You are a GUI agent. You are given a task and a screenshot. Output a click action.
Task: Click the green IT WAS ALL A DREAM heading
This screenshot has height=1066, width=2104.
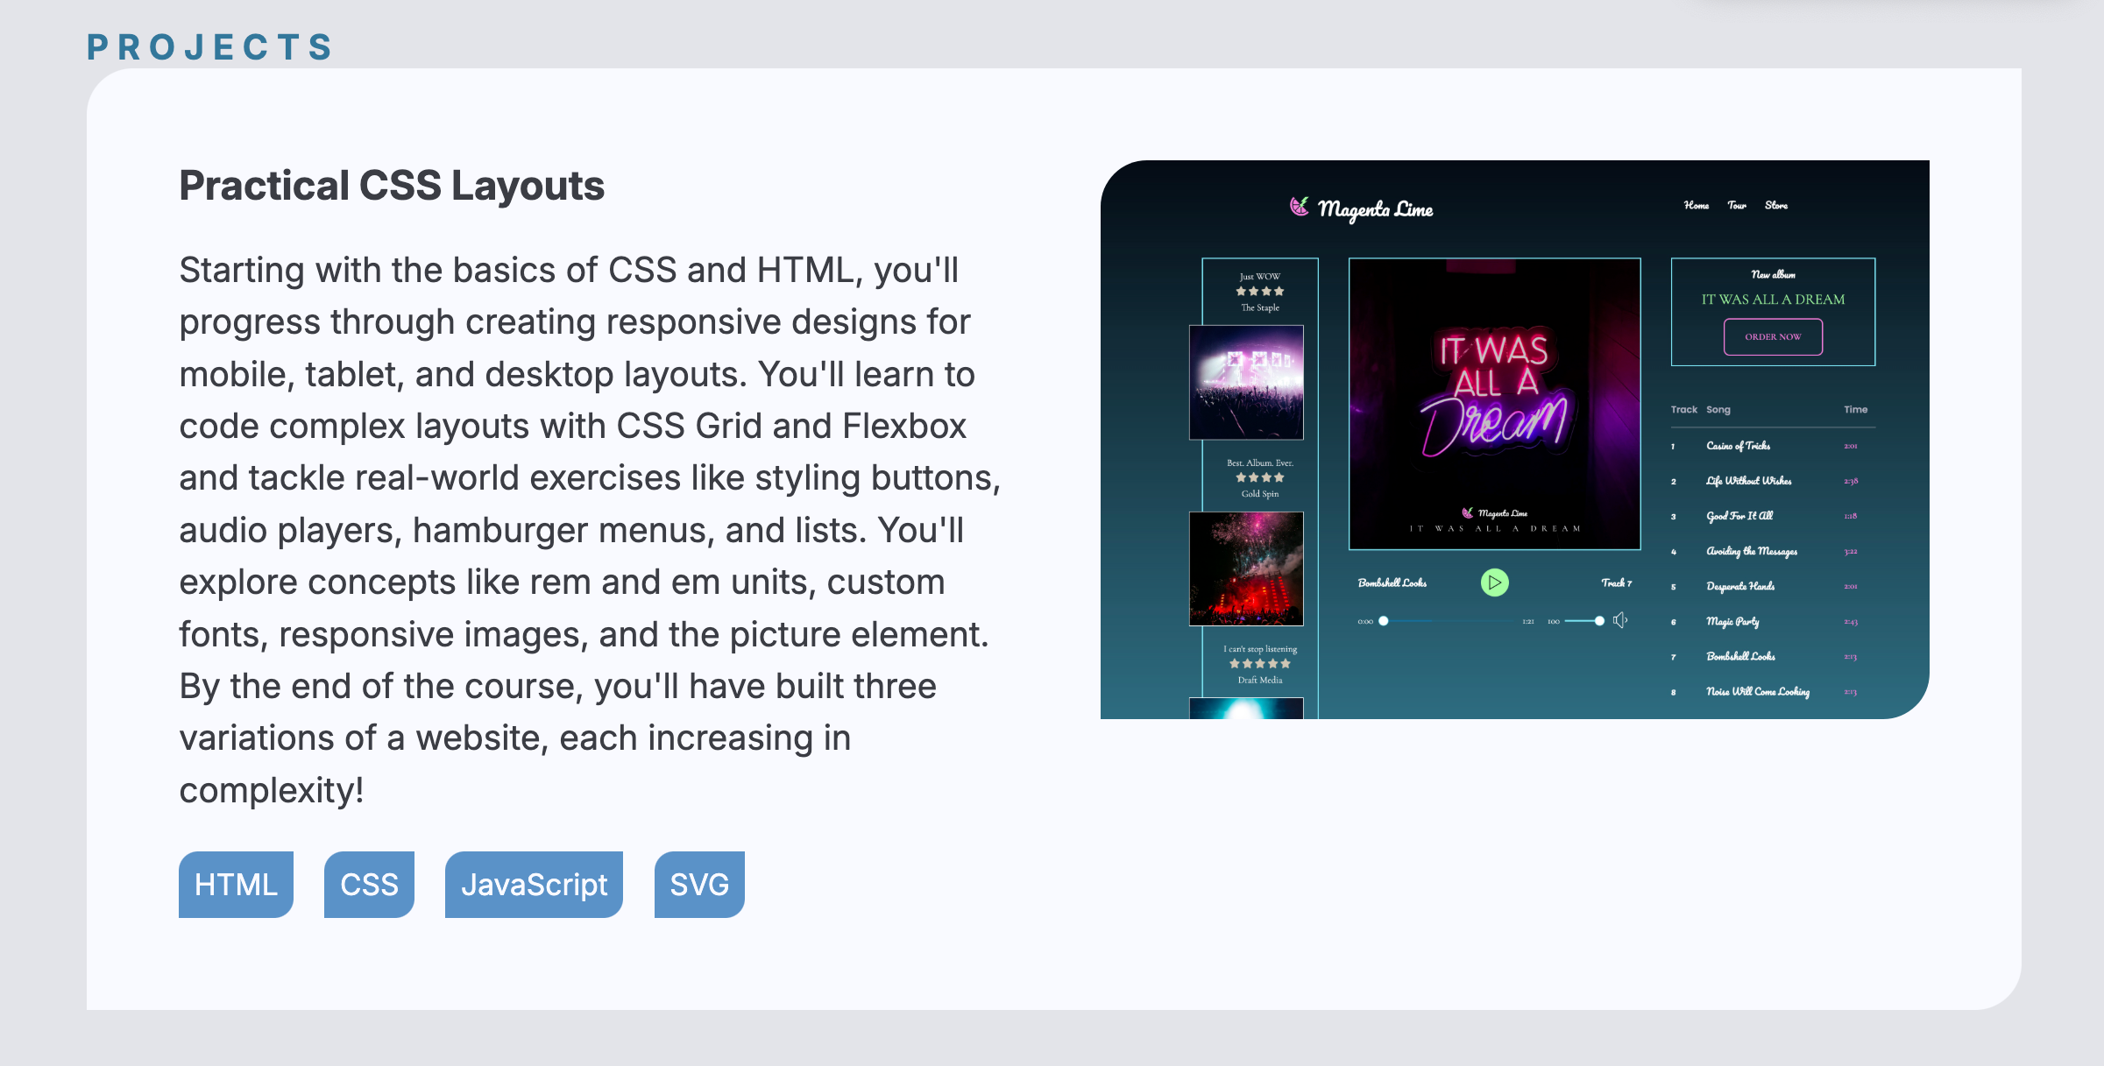pos(1773,299)
